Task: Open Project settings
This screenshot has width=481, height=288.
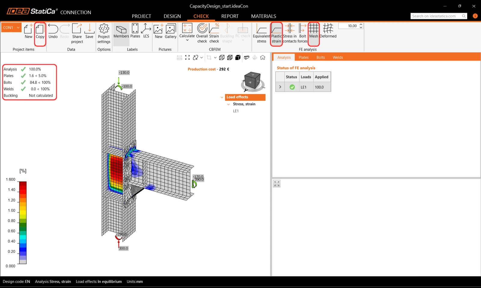Action: 104,33
